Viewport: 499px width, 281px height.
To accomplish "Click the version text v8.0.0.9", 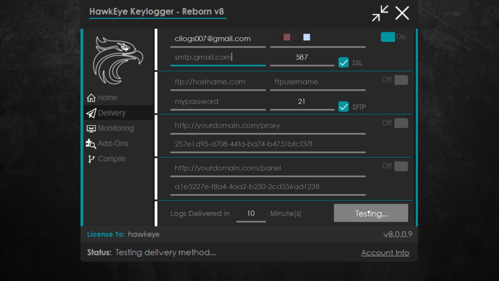I will coord(398,235).
